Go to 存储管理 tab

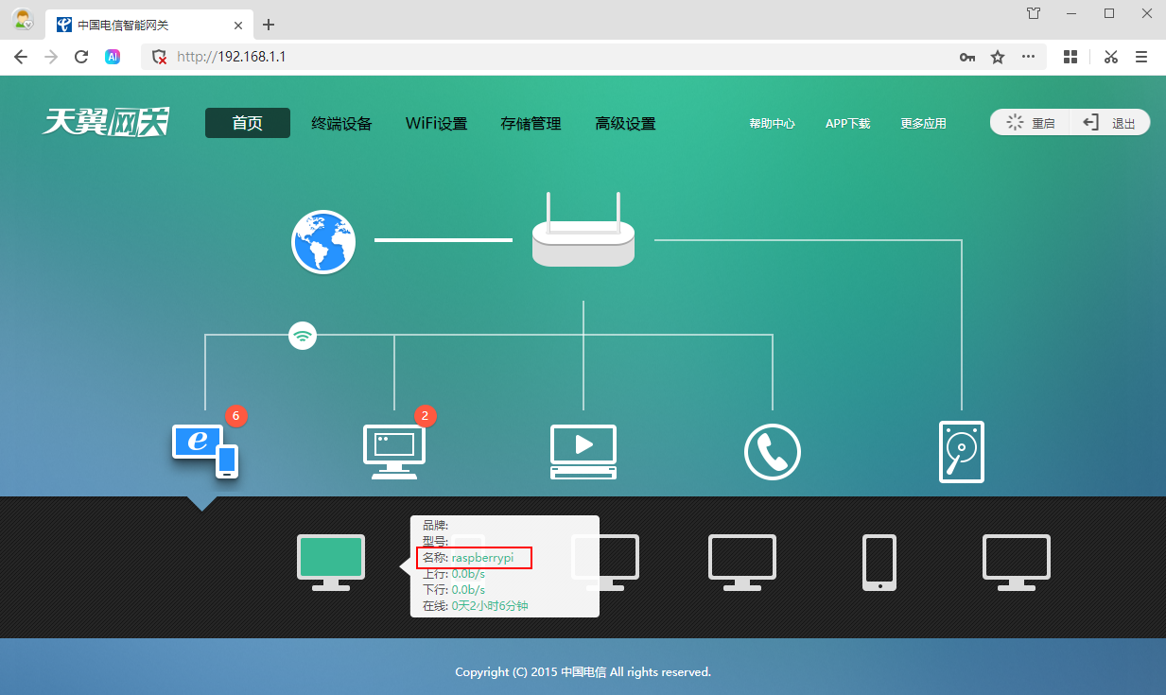tap(531, 124)
